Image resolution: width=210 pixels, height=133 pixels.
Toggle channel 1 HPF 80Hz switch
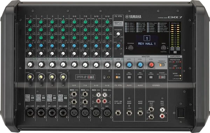[33, 98]
